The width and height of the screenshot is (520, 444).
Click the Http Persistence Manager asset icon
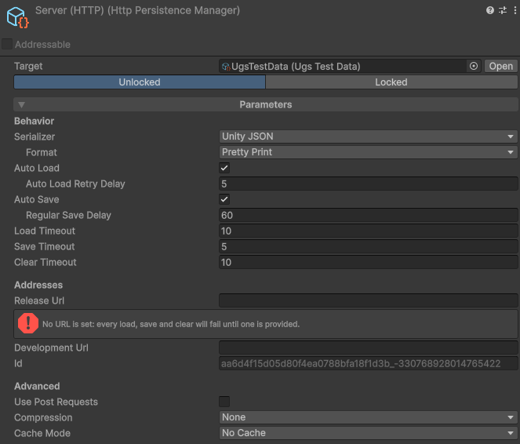17,17
